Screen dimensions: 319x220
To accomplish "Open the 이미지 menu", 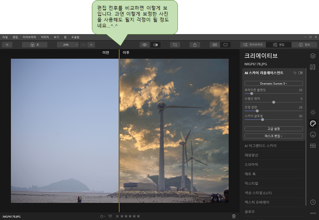I will tap(45, 37).
